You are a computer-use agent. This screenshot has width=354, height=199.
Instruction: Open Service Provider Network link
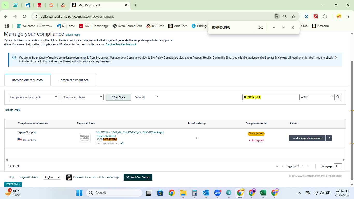click(121, 44)
